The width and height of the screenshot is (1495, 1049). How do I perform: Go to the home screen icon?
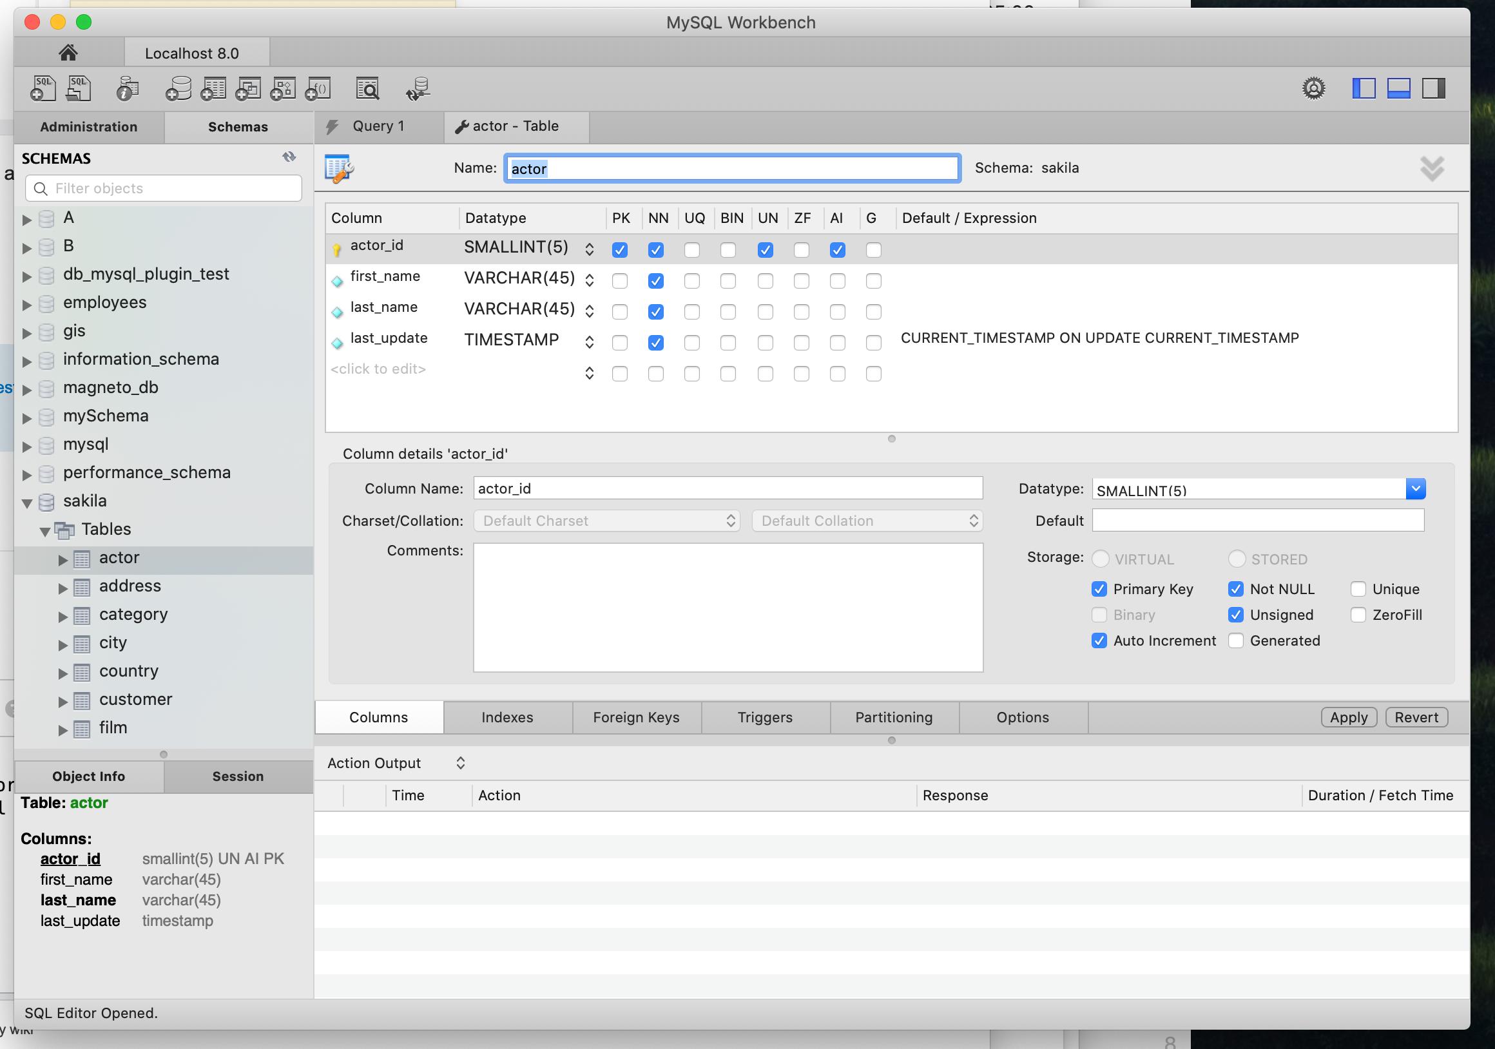pos(68,53)
